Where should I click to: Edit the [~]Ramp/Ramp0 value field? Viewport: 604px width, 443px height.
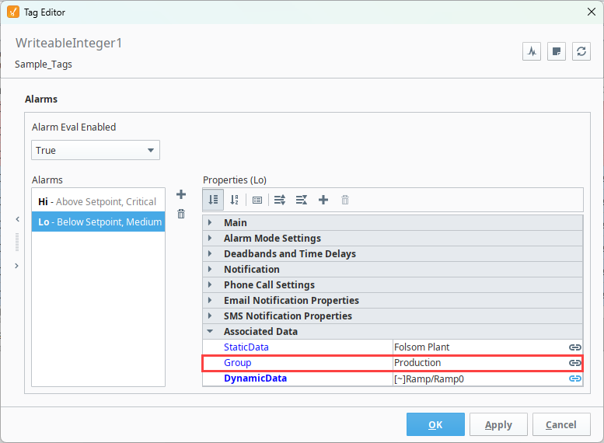click(x=480, y=378)
